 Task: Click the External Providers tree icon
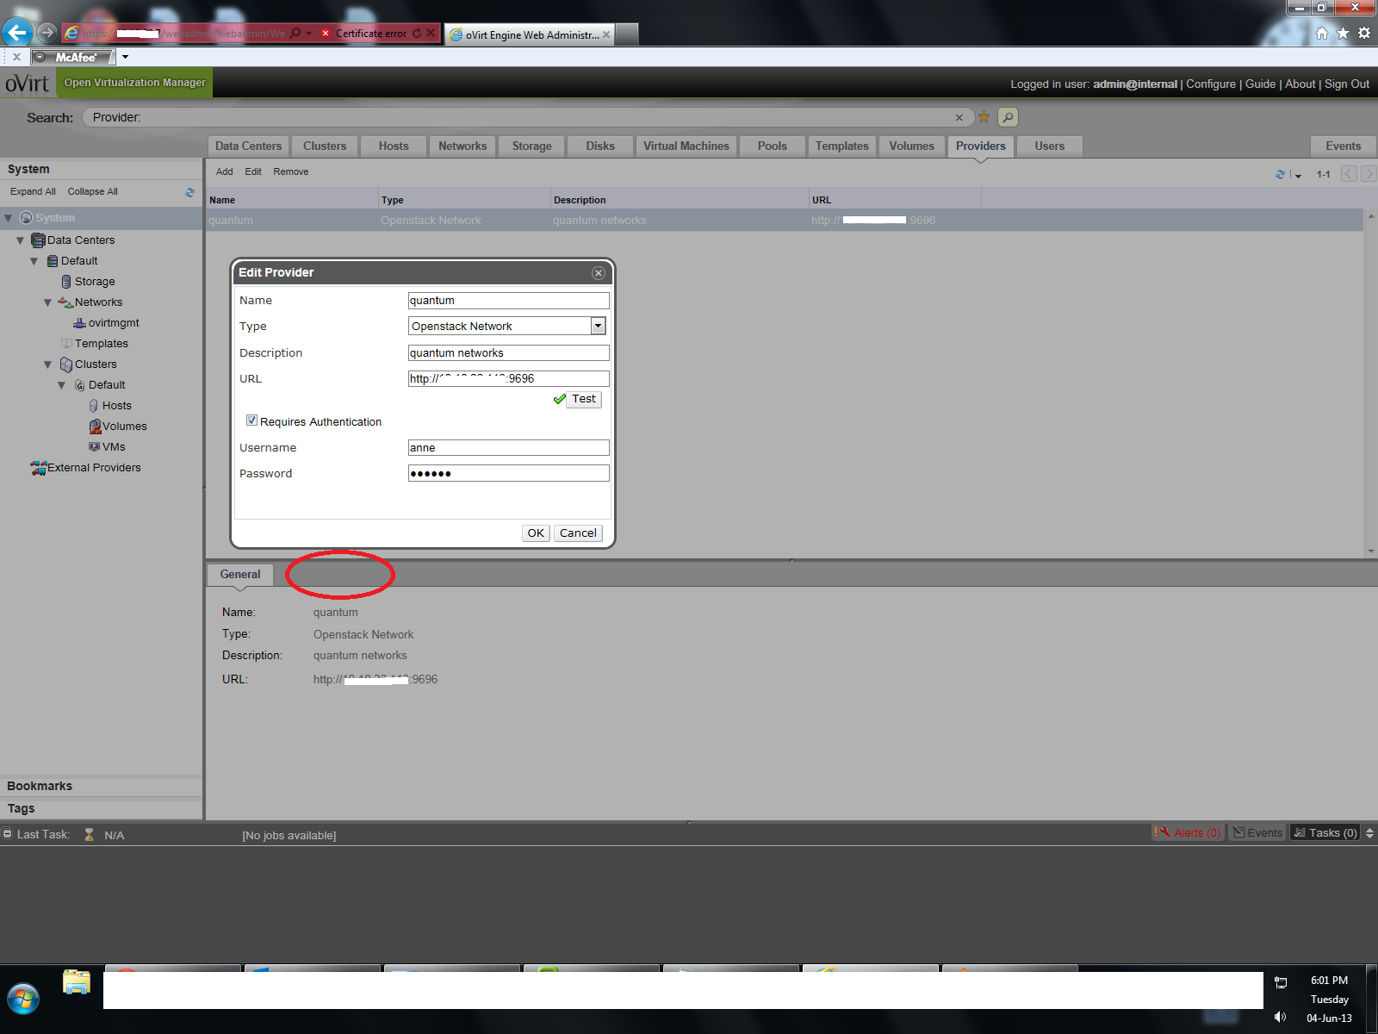(38, 468)
